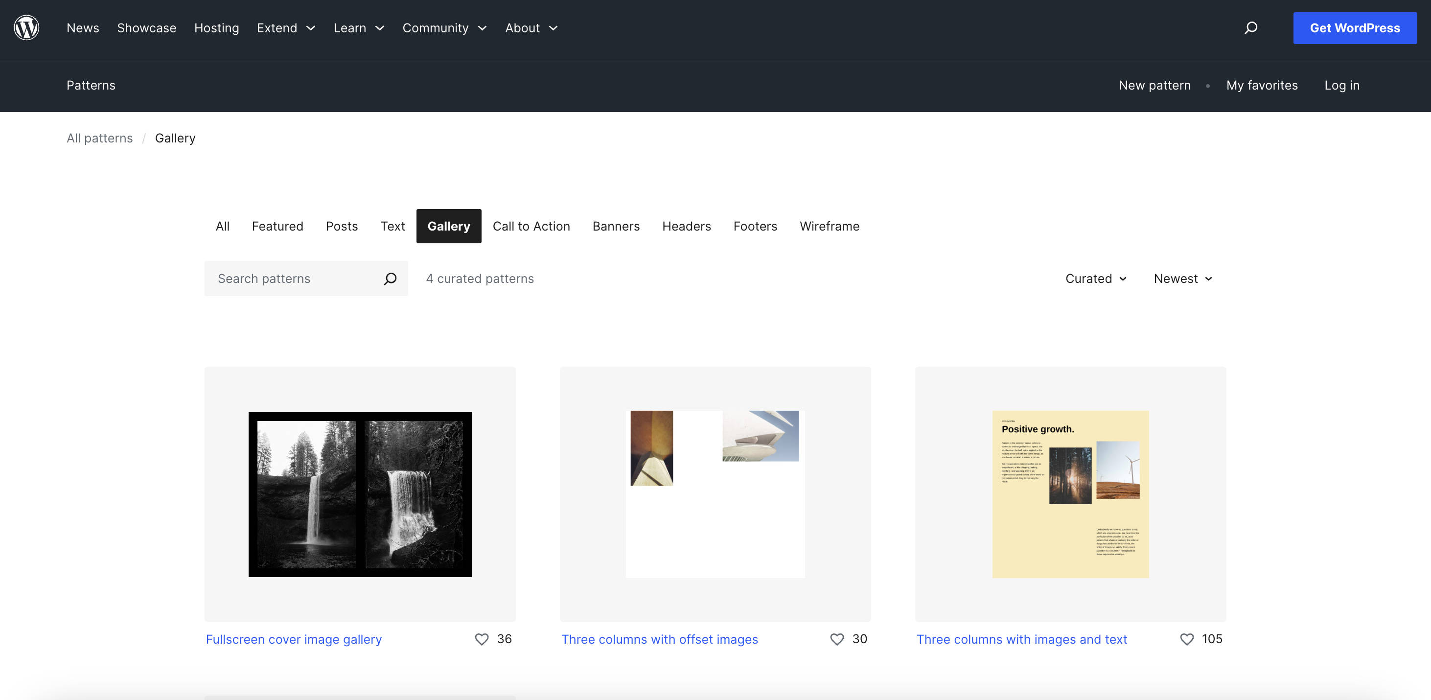Viewport: 1431px width, 700px height.
Task: Select the All category tab
Action: pyautogui.click(x=223, y=226)
